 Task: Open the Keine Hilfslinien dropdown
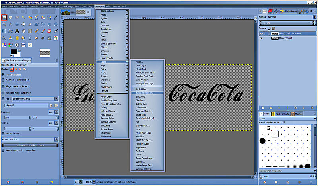coord(30,139)
